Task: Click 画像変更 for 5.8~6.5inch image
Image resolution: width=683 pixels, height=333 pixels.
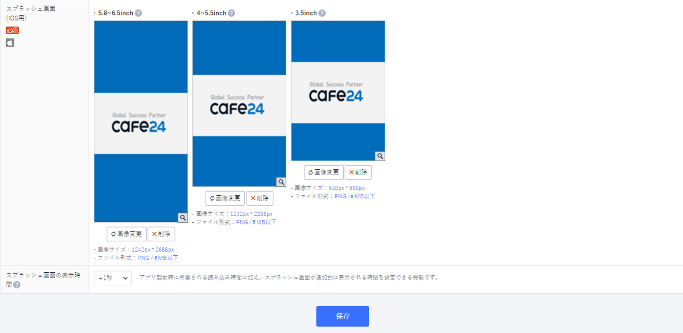Action: (127, 234)
